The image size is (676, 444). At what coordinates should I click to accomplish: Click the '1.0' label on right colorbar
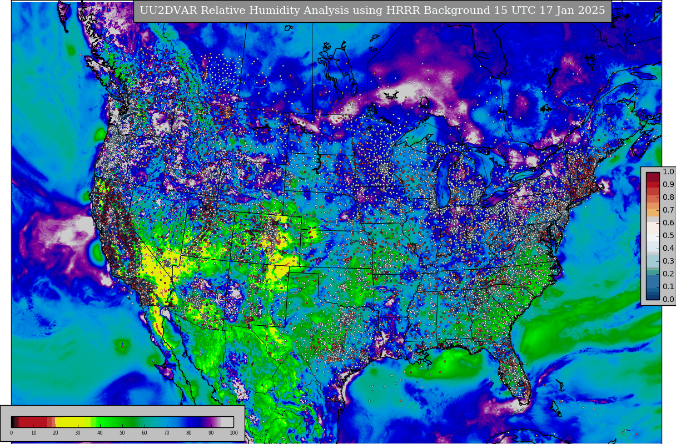pyautogui.click(x=668, y=172)
